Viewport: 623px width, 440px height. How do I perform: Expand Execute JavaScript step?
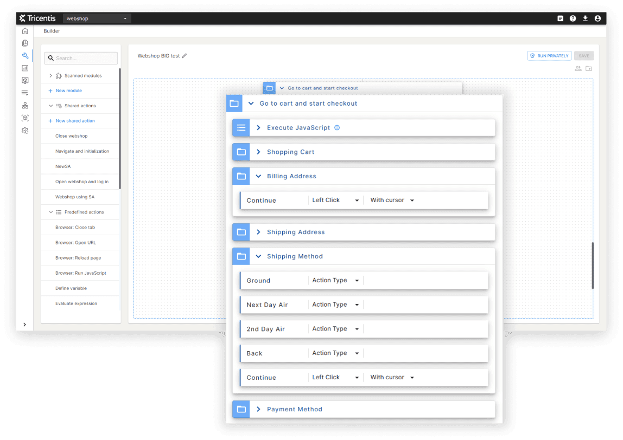point(258,128)
